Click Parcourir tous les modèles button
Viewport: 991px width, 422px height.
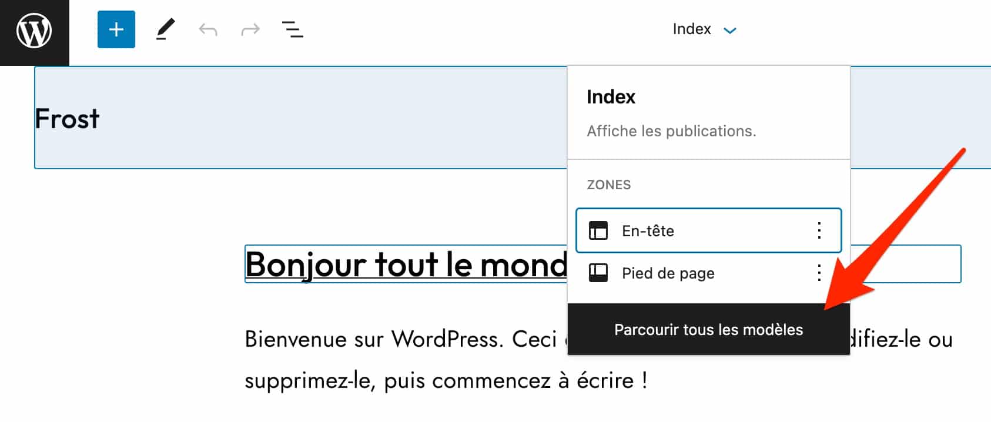pos(709,329)
